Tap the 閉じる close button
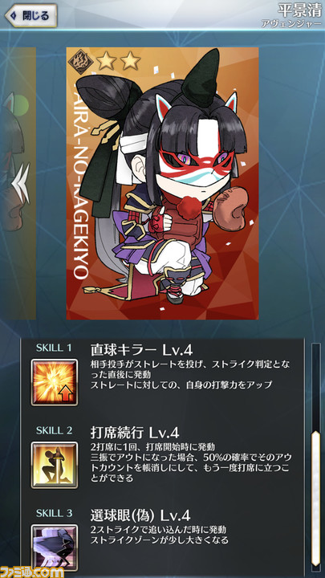This screenshot has width=325, height=578. 31,16
